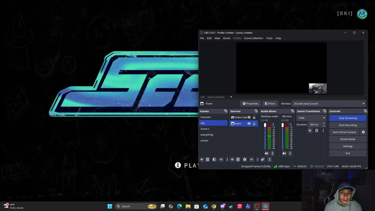Select the everything scene
The image size is (375, 211).
point(213,135)
